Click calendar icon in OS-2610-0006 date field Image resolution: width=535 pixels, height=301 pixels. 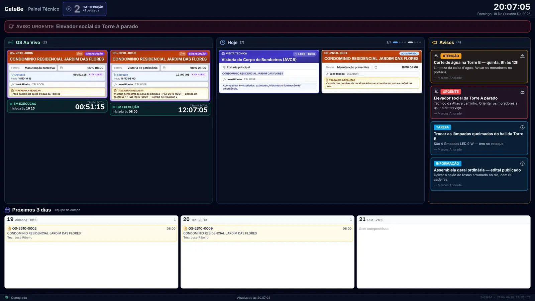[x=61, y=68]
